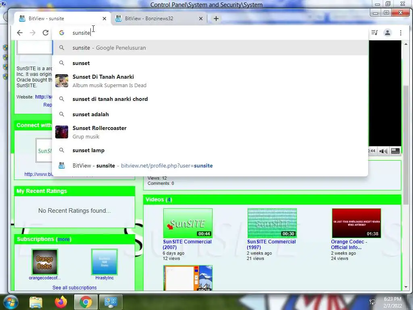
Task: Open Chrome's three-dot menu
Action: [x=400, y=33]
